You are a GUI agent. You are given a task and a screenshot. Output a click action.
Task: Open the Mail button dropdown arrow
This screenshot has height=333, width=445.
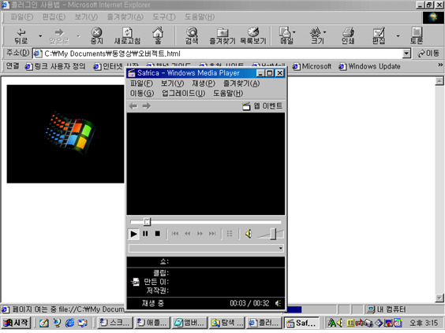pyautogui.click(x=294, y=32)
